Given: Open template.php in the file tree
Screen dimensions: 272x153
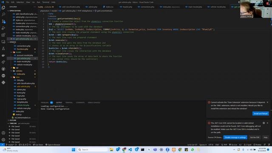Looking at the screenshot, I should point(22,102).
